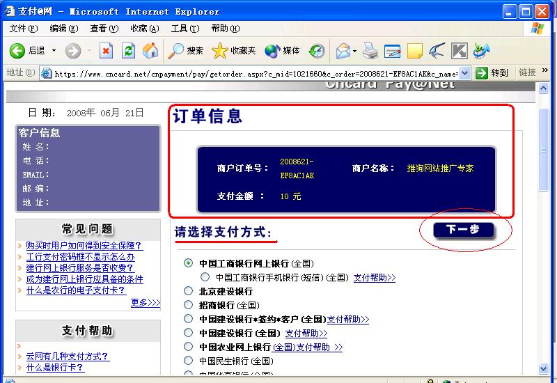Click the K logo toolbar icon
The height and width of the screenshot is (383, 557).
(460, 51)
